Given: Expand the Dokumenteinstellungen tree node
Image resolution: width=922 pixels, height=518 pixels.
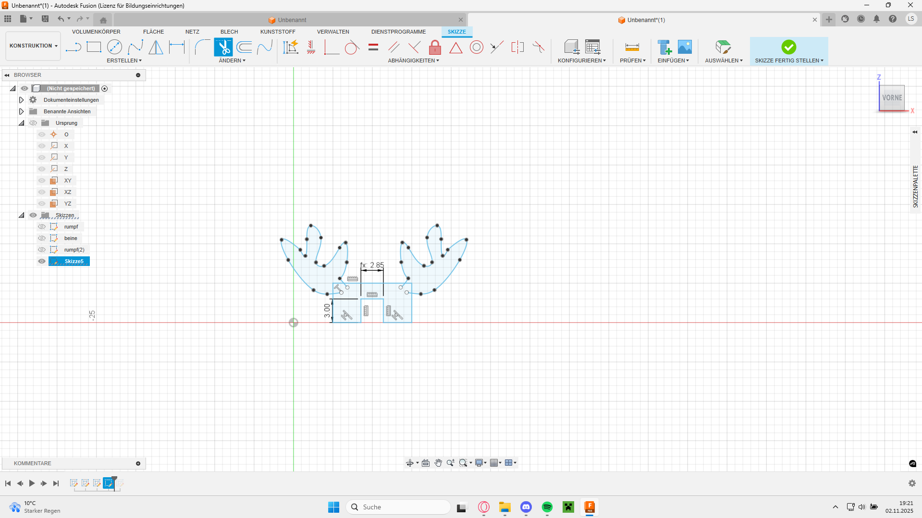Looking at the screenshot, I should pyautogui.click(x=21, y=100).
